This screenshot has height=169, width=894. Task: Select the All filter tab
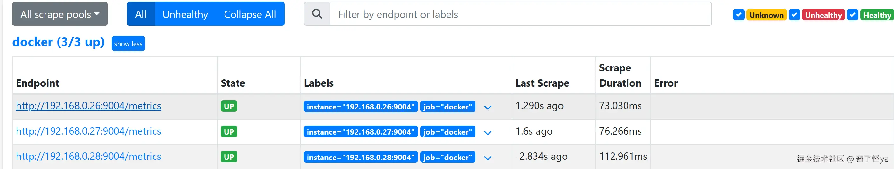coord(141,14)
